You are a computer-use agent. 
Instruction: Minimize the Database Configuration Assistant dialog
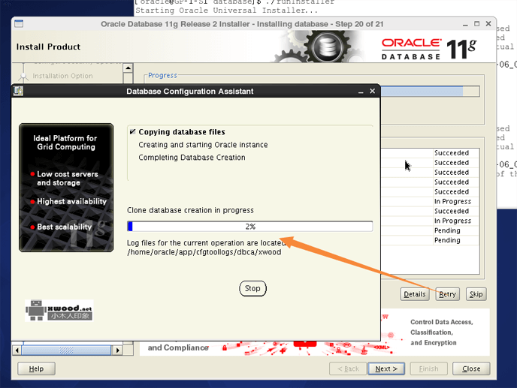coord(358,92)
